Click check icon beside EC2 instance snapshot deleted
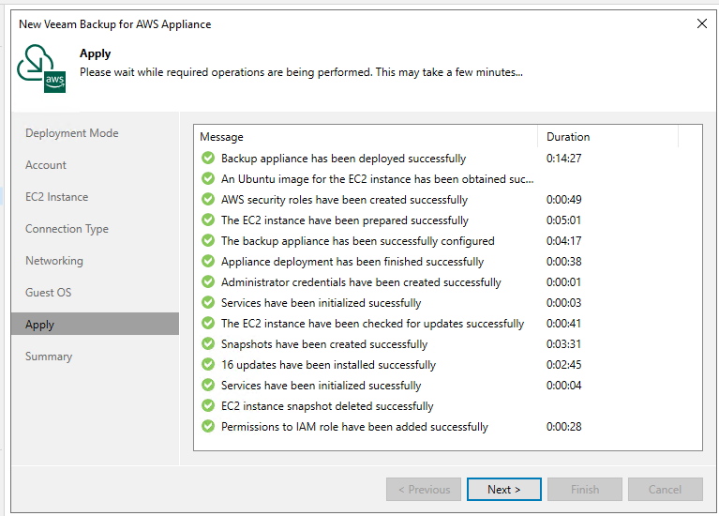Viewport: 719px width, 516px height. click(208, 406)
